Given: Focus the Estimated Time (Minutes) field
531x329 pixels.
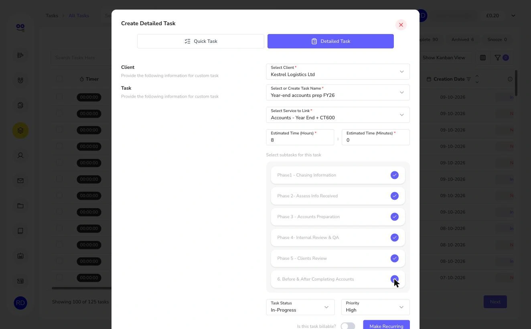Looking at the screenshot, I should tap(375, 137).
